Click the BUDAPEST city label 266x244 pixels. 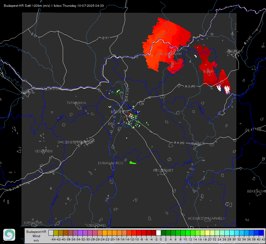point(120,112)
